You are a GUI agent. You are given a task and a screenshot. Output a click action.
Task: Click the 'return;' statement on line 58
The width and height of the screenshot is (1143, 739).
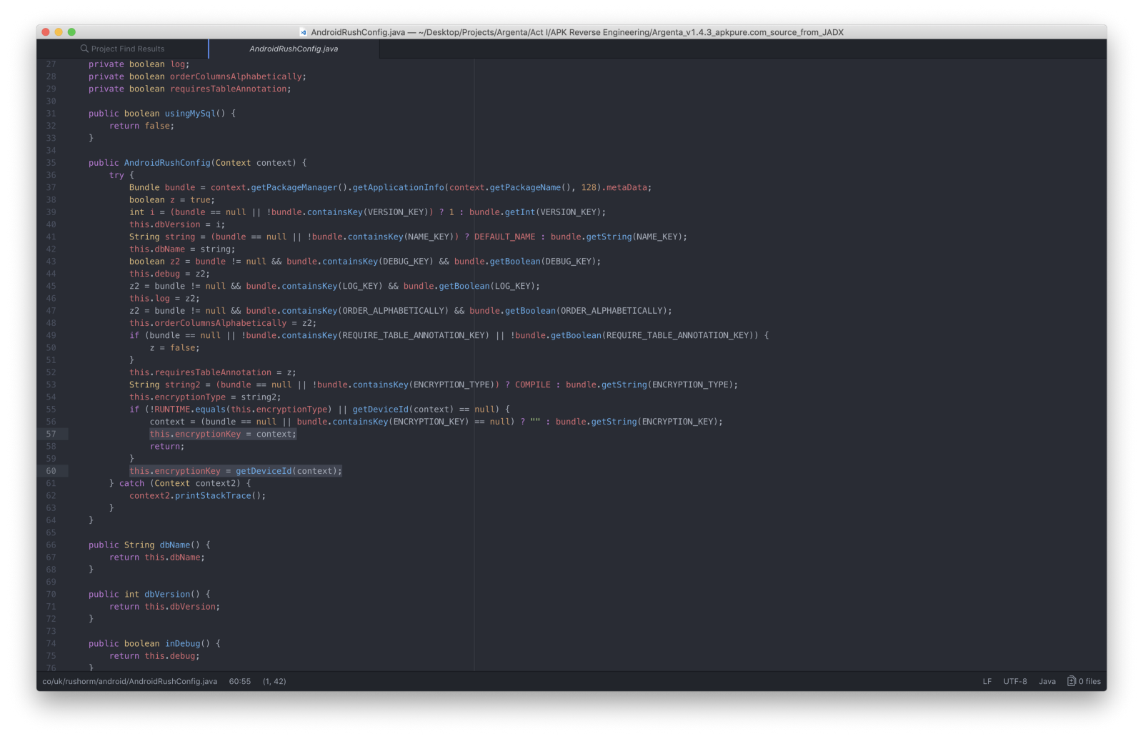pyautogui.click(x=167, y=446)
